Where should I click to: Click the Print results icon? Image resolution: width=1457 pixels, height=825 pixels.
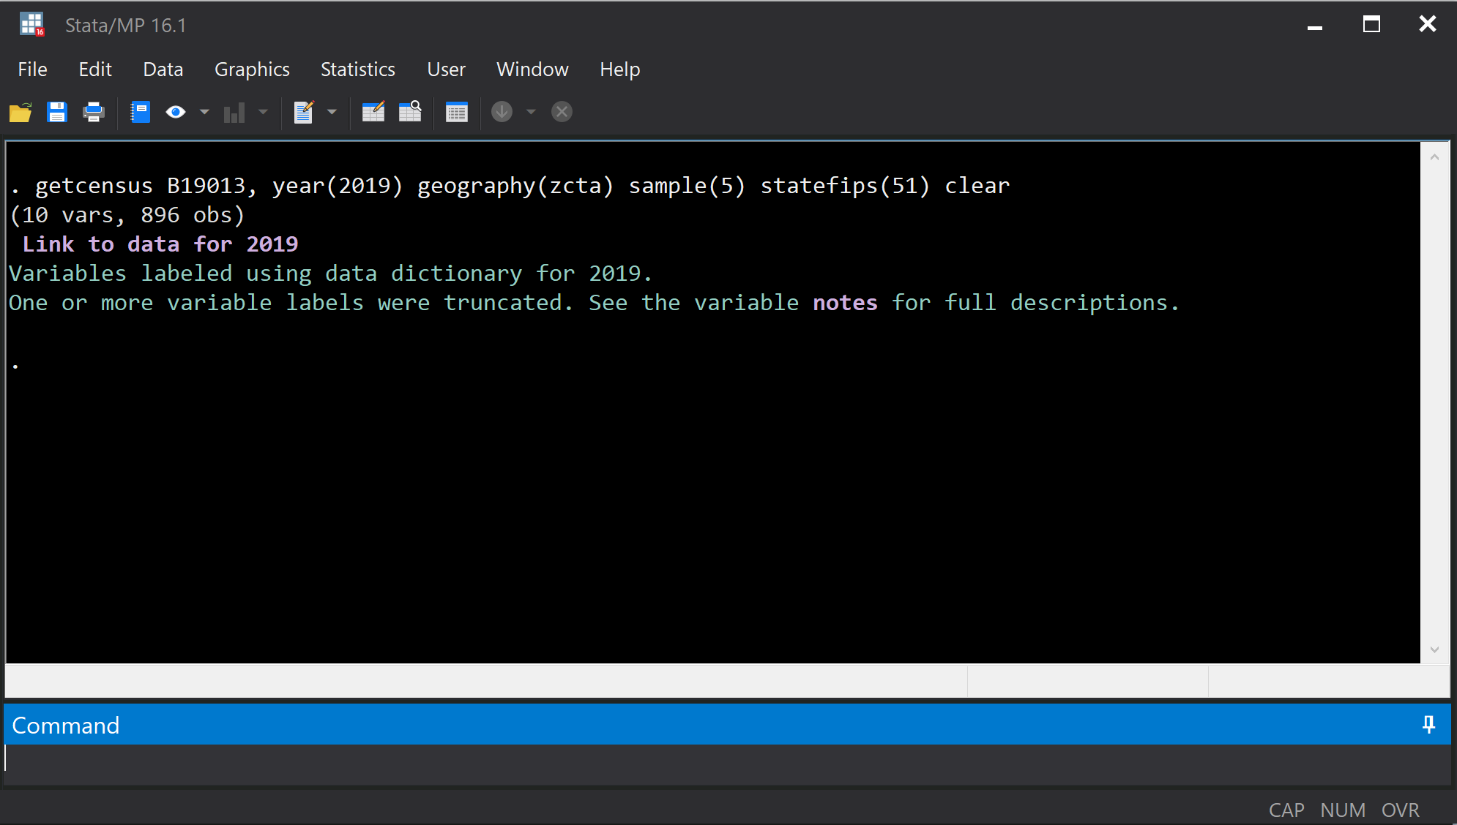click(94, 113)
